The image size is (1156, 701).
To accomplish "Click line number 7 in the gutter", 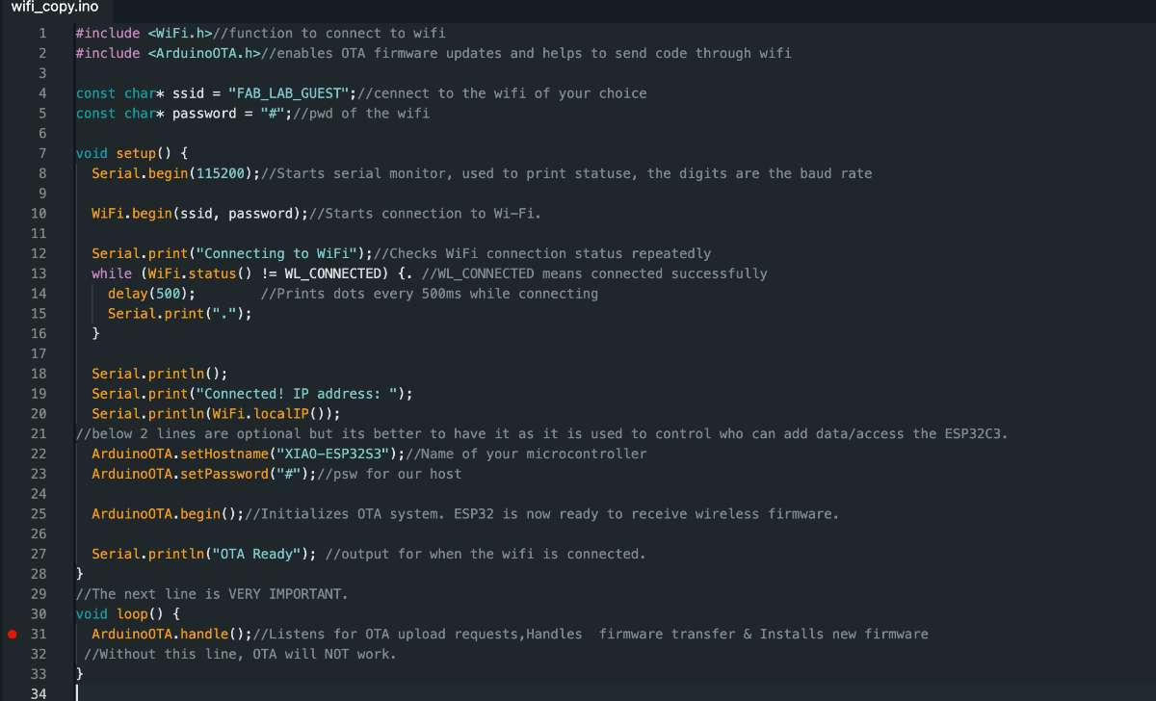I will click(x=42, y=153).
